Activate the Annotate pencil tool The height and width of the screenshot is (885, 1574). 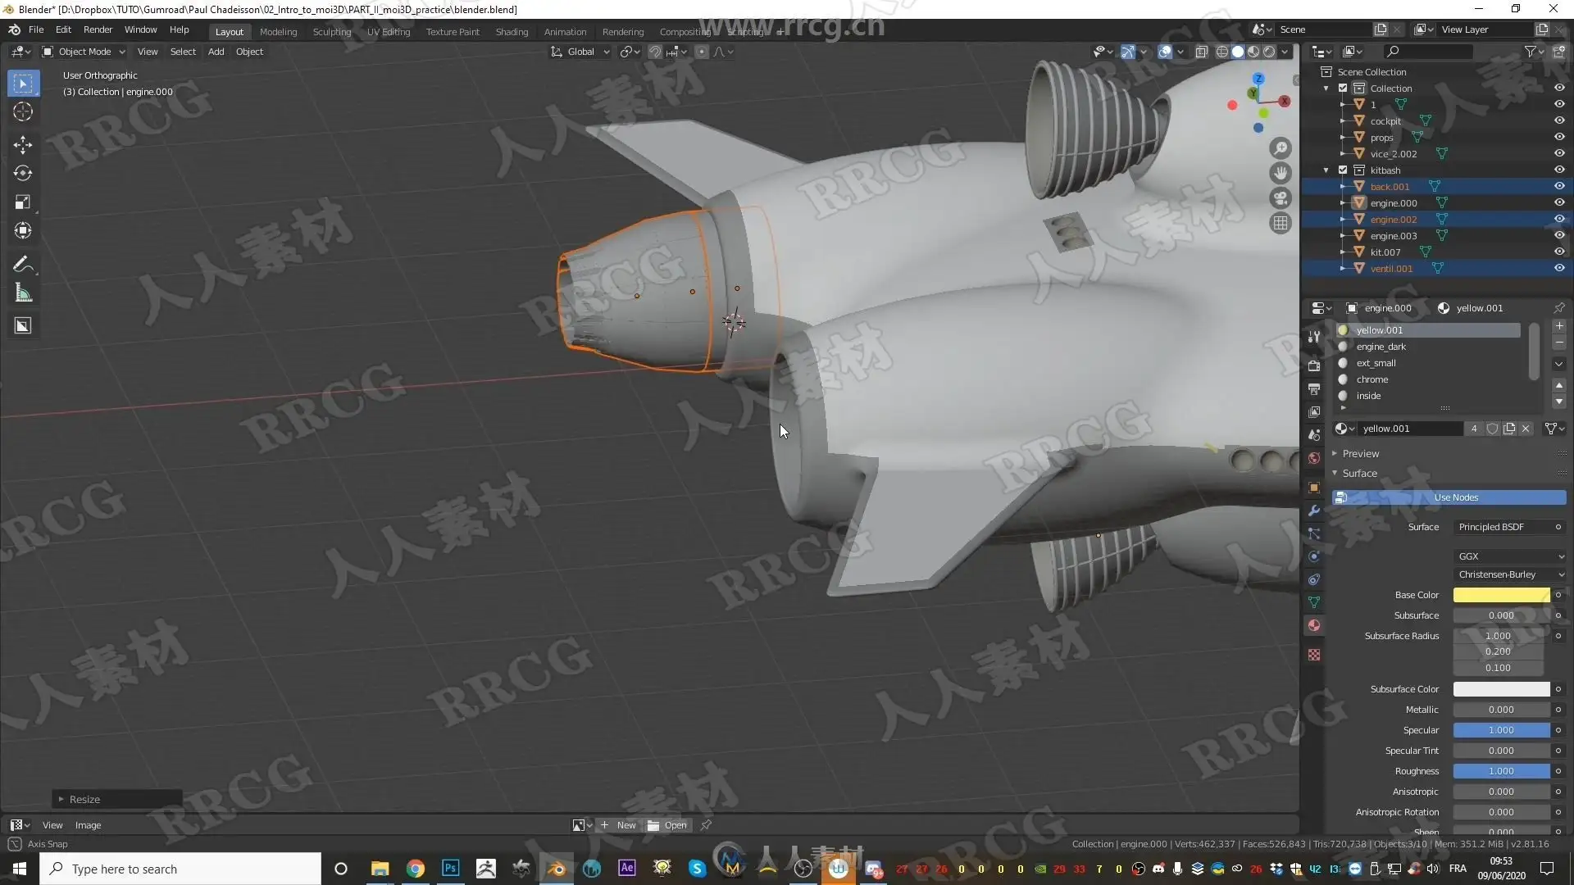coord(23,265)
